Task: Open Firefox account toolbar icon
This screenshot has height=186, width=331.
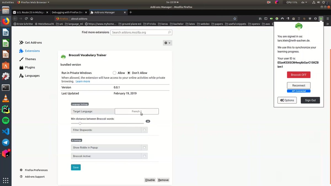Action: [x=315, y=19]
